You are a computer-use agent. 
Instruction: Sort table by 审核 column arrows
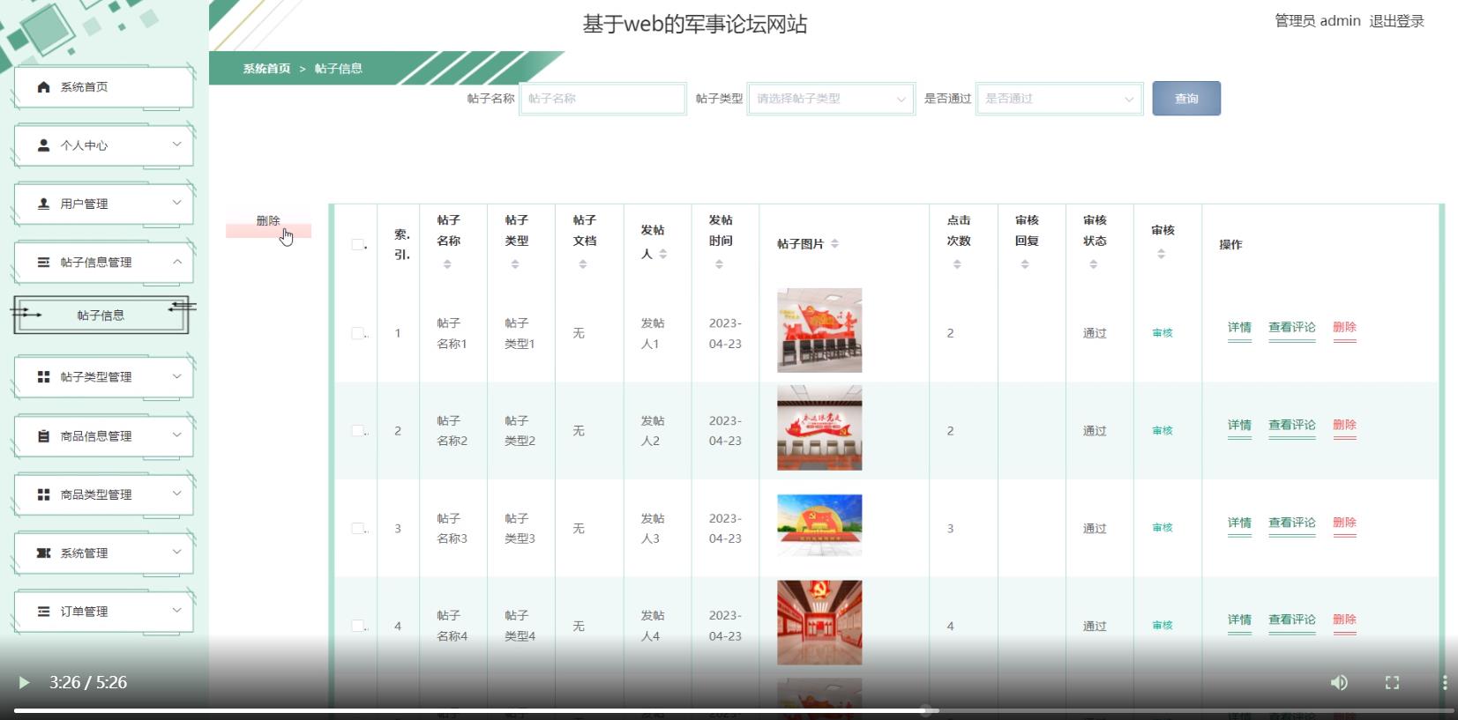pyautogui.click(x=1161, y=254)
